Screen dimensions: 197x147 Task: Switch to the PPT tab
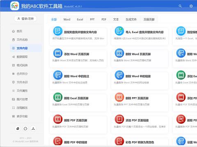(x=92, y=20)
